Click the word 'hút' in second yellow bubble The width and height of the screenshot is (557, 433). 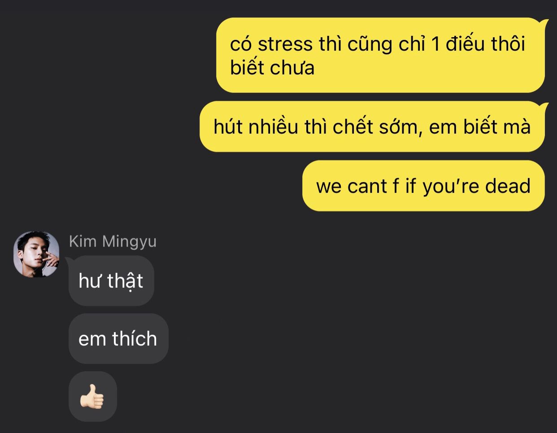228,127
